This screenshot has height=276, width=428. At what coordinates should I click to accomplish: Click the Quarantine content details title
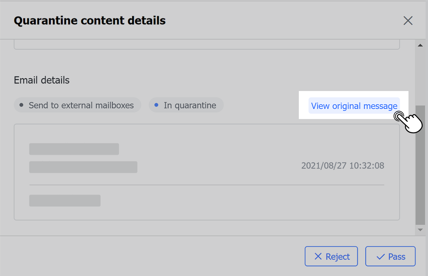point(89,21)
